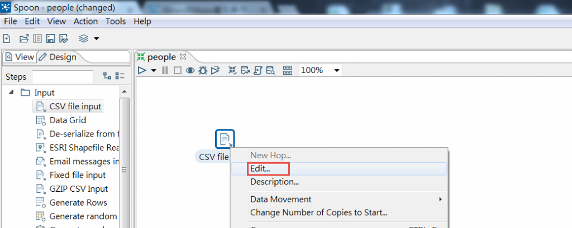Select the Fixed file input step

(71, 175)
